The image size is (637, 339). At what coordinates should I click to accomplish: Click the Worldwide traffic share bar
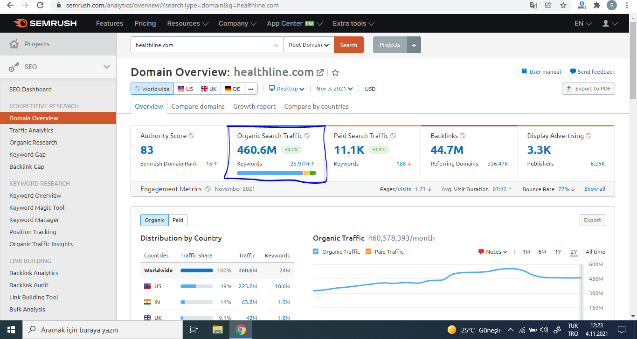[197, 270]
